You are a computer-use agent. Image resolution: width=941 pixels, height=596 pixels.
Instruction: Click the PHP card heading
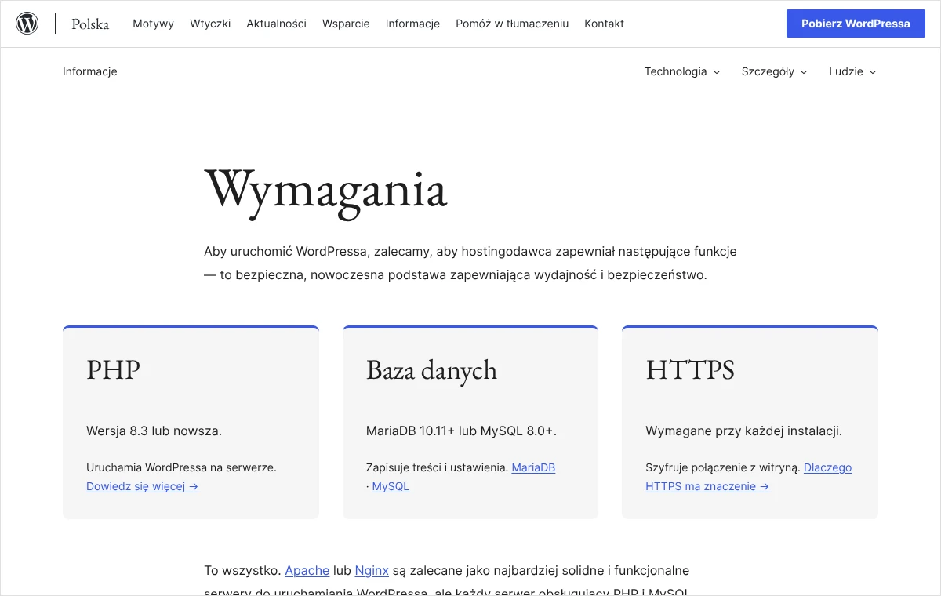[114, 369]
